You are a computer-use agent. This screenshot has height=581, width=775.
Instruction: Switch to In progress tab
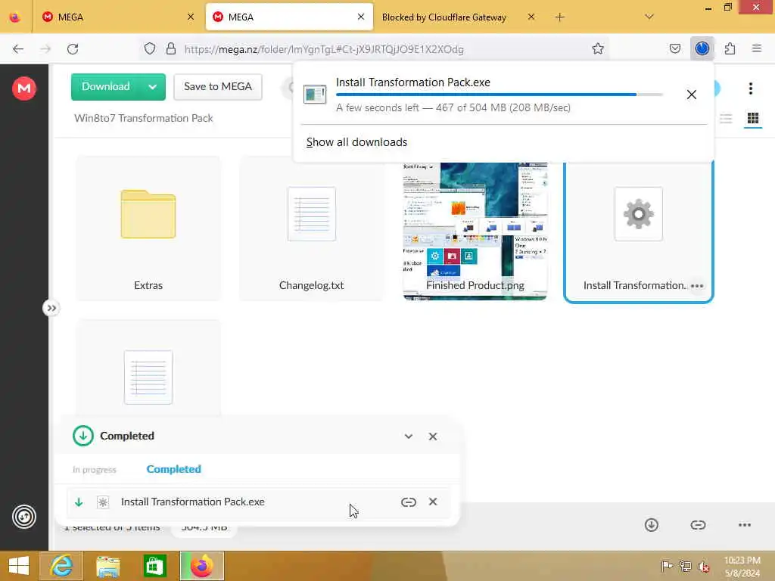pos(95,469)
